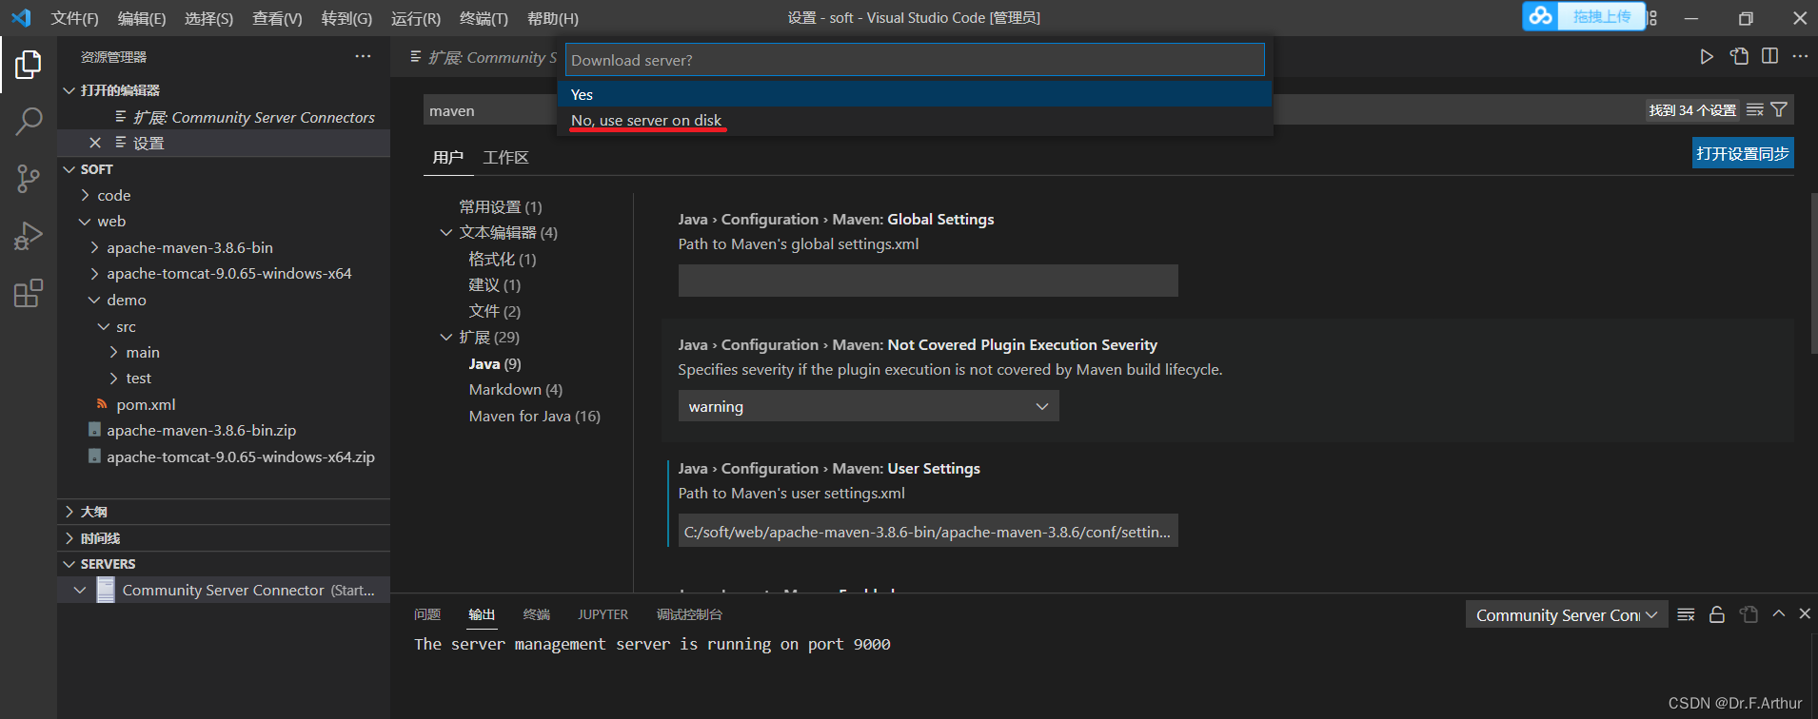Screen dimensions: 1818x719
Task: Open the Search view icon
Action: pos(28,121)
